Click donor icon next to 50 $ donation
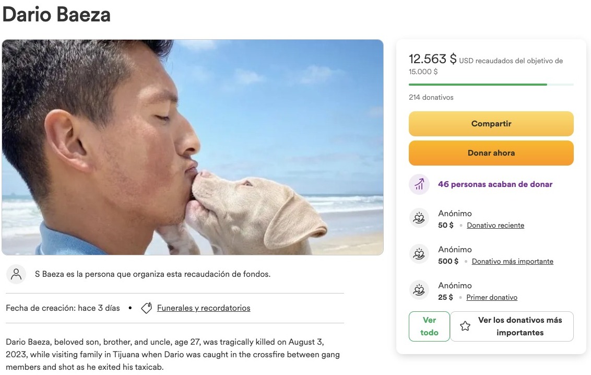The height and width of the screenshot is (375, 591). click(419, 219)
